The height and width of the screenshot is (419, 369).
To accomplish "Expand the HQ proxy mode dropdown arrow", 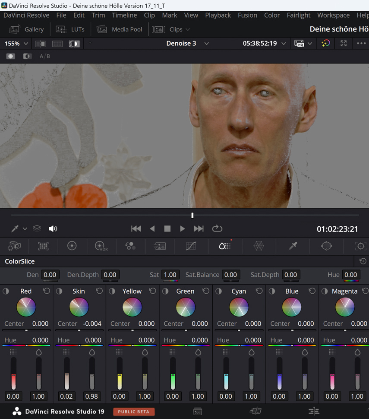I will point(310,44).
